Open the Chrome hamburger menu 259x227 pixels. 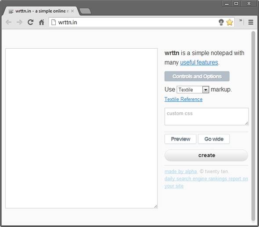click(251, 22)
